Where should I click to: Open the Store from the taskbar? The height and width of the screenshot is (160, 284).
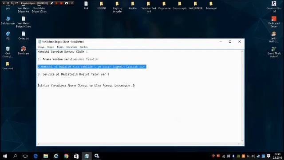point(76,156)
